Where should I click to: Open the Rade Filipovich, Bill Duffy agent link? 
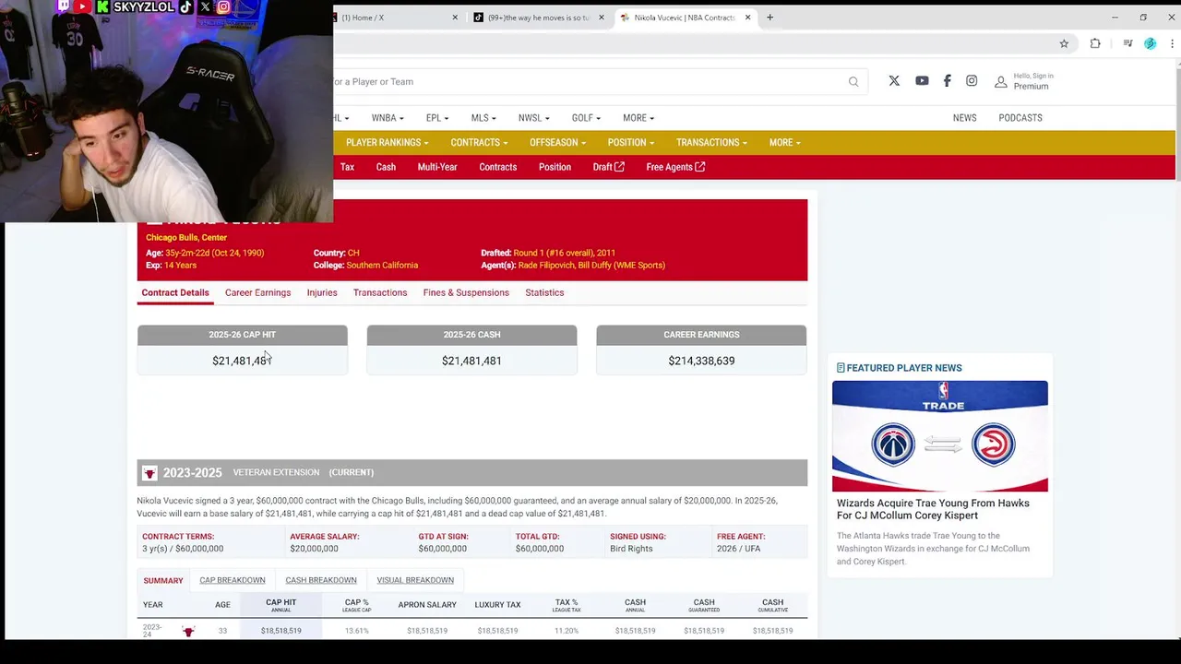point(591,266)
